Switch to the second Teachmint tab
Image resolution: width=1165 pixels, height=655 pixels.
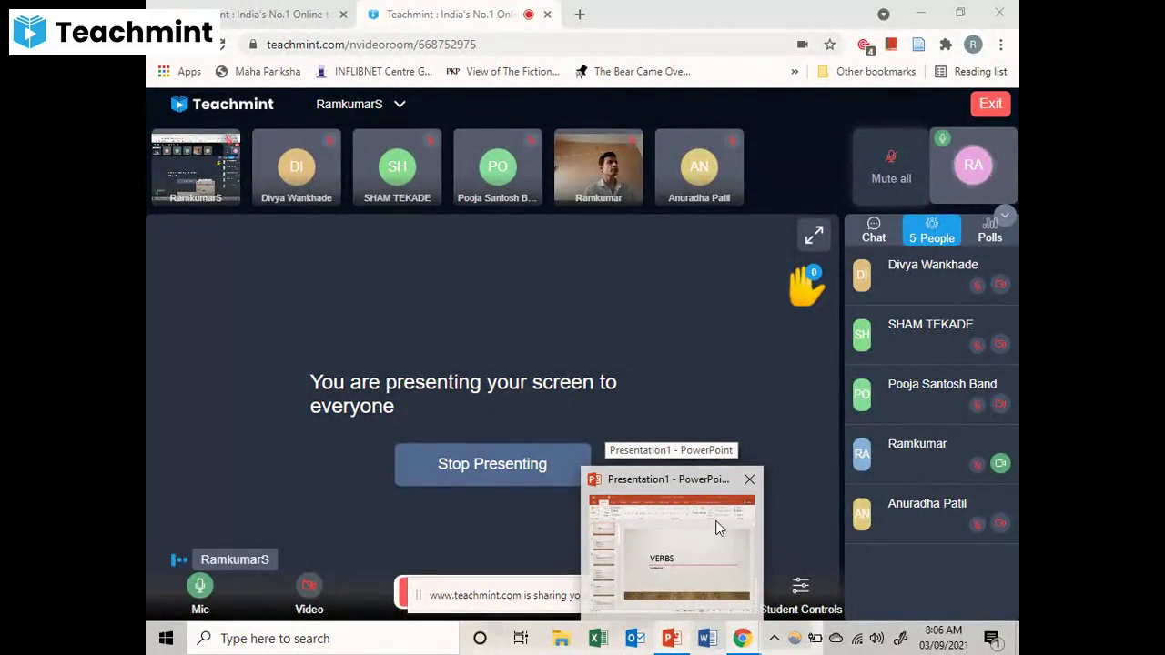click(x=451, y=15)
